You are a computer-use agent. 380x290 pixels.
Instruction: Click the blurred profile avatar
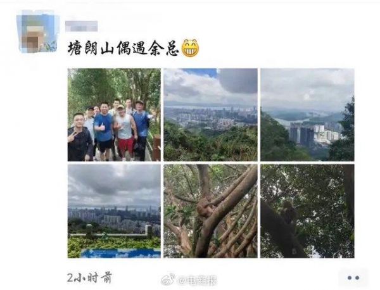point(37,32)
